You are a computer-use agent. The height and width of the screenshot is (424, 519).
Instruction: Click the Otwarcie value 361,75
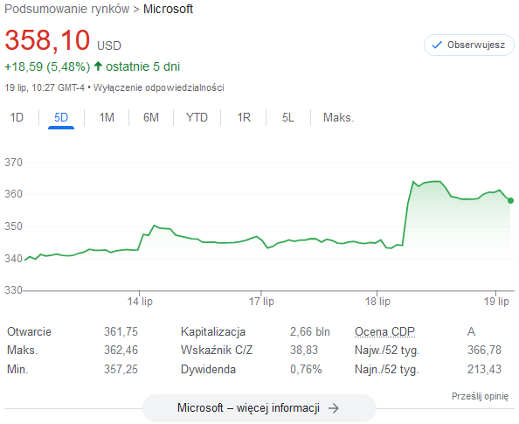click(121, 331)
